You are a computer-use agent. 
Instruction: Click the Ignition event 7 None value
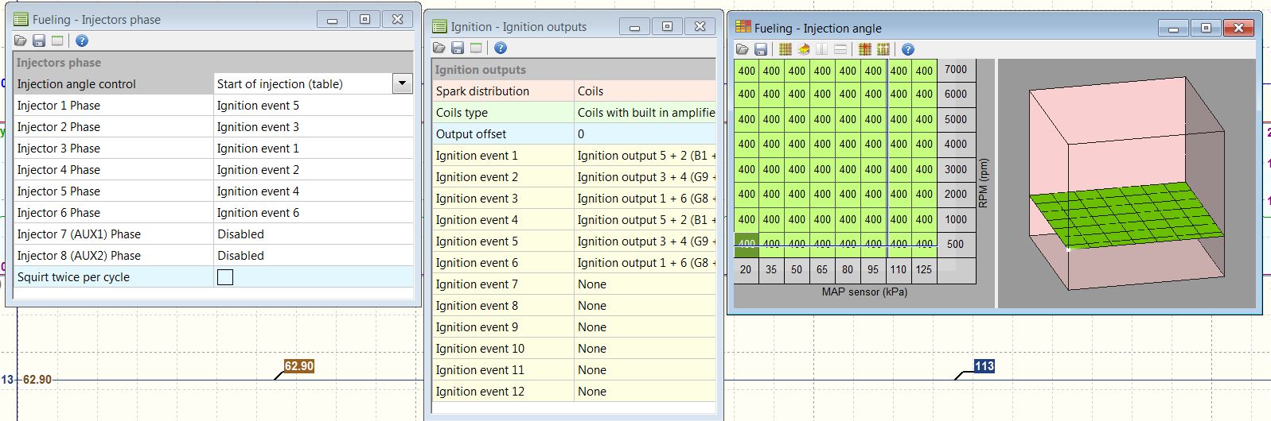[645, 284]
